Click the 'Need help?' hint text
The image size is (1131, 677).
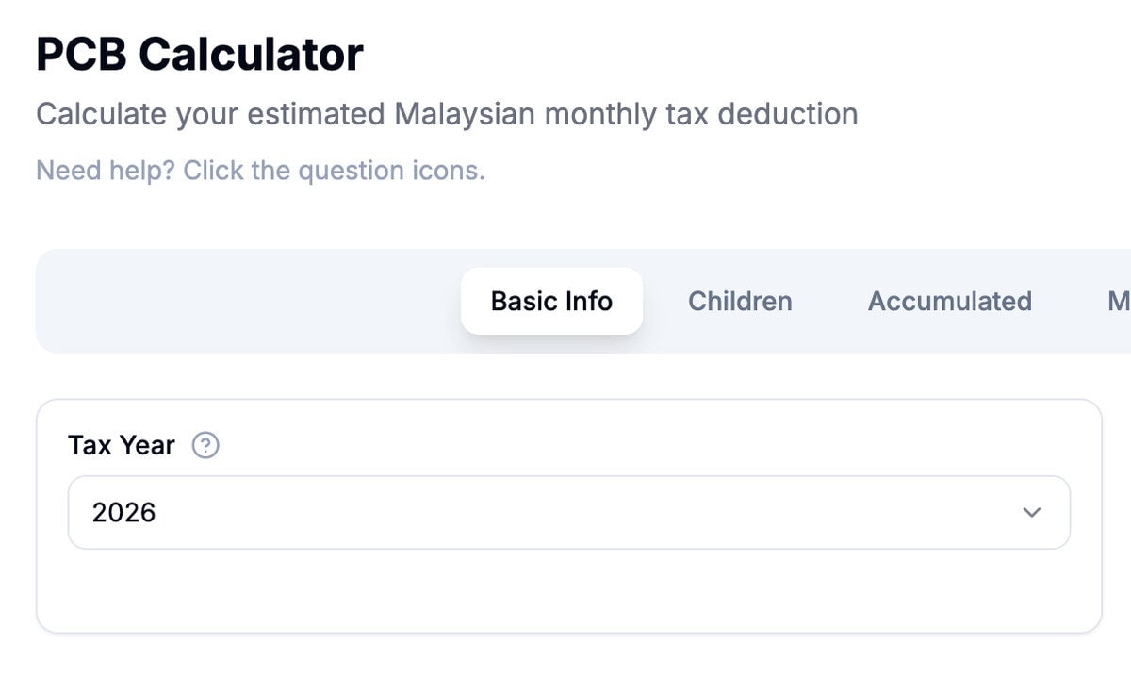click(x=106, y=171)
